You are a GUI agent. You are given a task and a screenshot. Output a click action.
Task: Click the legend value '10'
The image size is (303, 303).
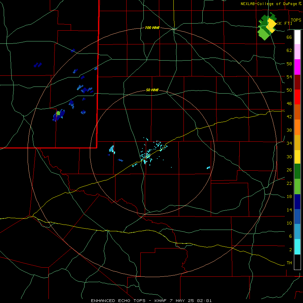[289, 223]
